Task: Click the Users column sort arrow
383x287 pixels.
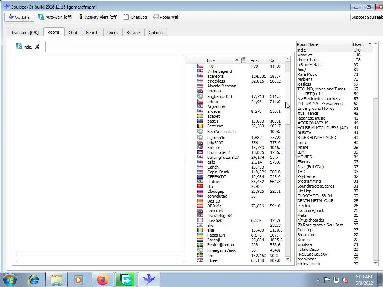Action: click(x=370, y=44)
